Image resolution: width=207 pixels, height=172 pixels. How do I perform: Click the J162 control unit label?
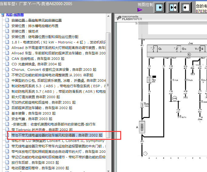click(x=191, y=43)
